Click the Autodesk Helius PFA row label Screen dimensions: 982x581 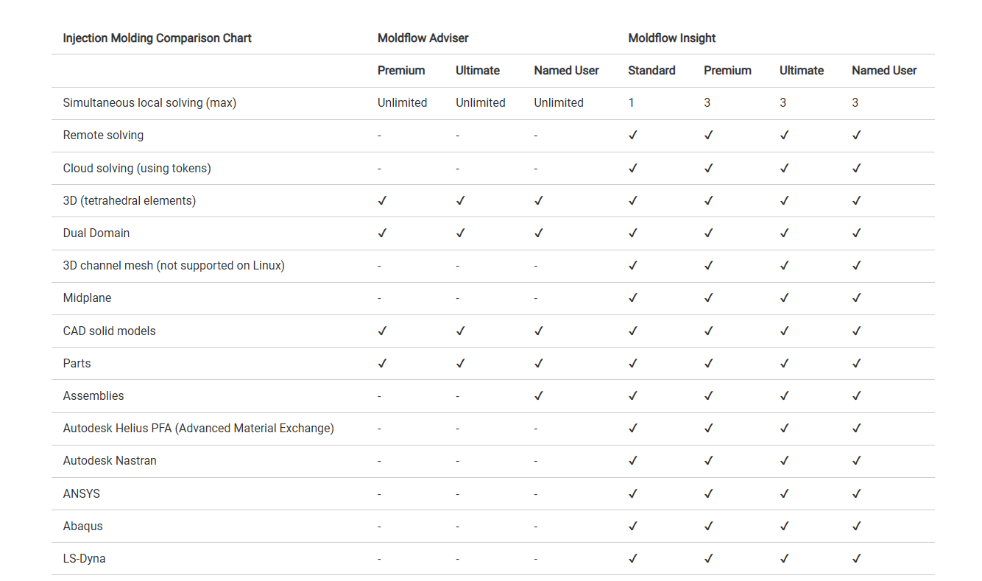tap(198, 429)
